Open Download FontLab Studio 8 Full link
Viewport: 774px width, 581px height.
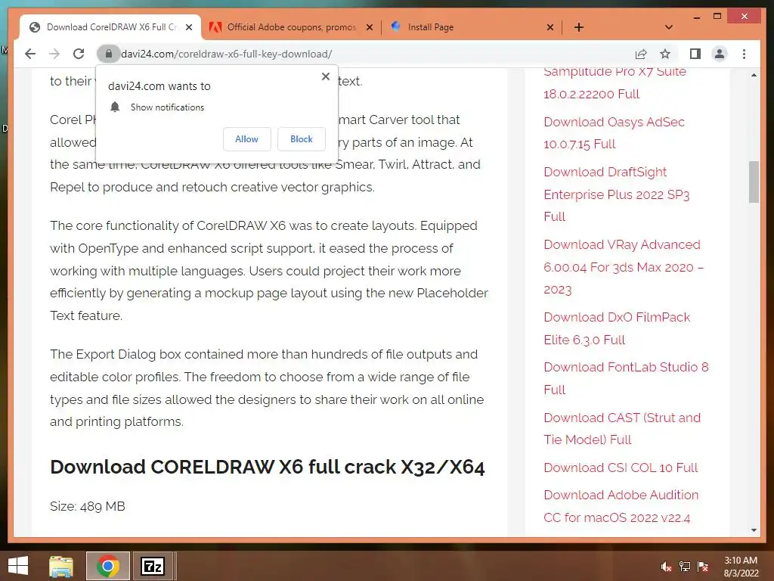626,378
